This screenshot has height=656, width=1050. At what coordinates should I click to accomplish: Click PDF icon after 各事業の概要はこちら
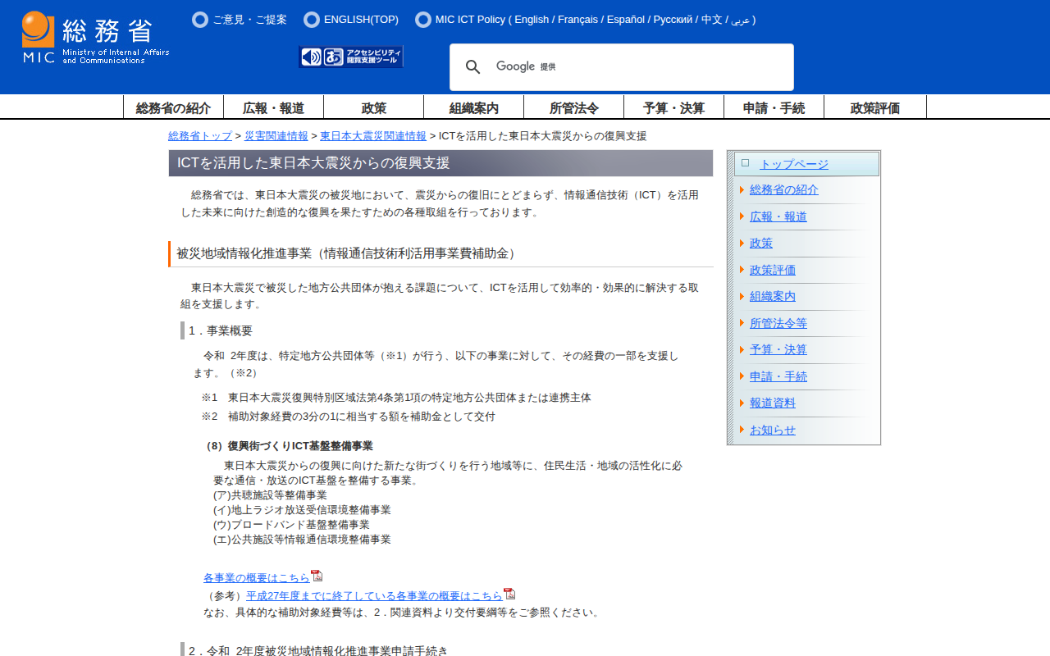[x=317, y=576]
